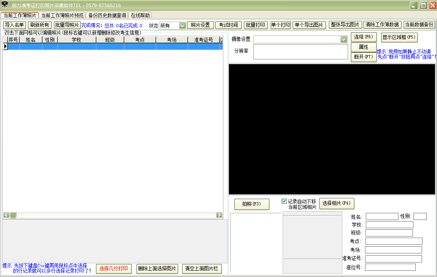Close the application window

pyautogui.click(x=433, y=5)
